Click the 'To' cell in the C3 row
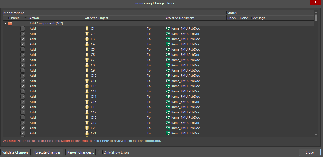323x157 pixels. pos(149,39)
